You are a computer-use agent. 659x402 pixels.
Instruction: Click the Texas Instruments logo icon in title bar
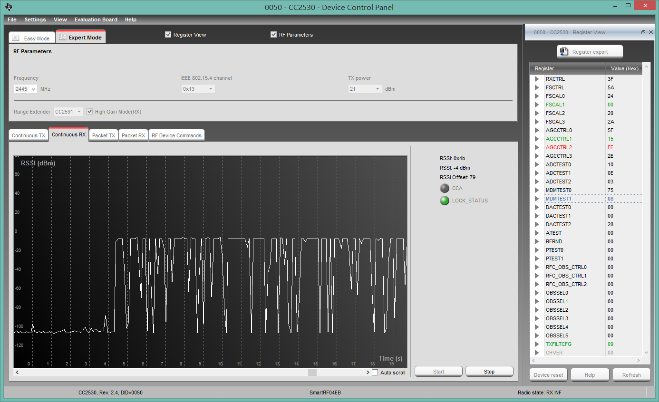point(10,7)
